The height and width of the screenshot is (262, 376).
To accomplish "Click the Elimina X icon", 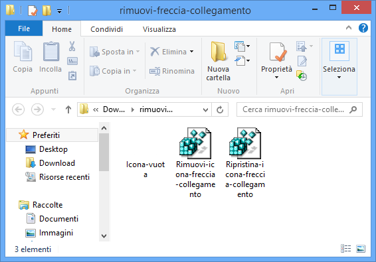I will coord(155,52).
